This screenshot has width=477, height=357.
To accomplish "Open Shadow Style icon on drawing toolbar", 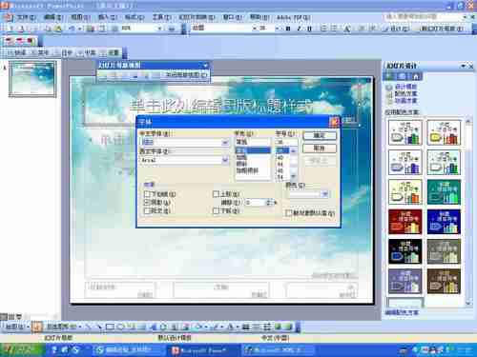I will coord(278,327).
